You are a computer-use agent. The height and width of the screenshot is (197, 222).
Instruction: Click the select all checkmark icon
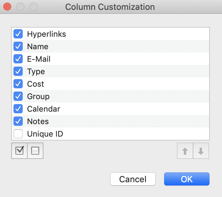pos(19,151)
